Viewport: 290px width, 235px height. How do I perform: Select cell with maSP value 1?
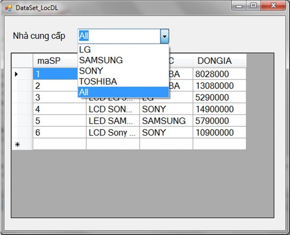[x=55, y=74]
